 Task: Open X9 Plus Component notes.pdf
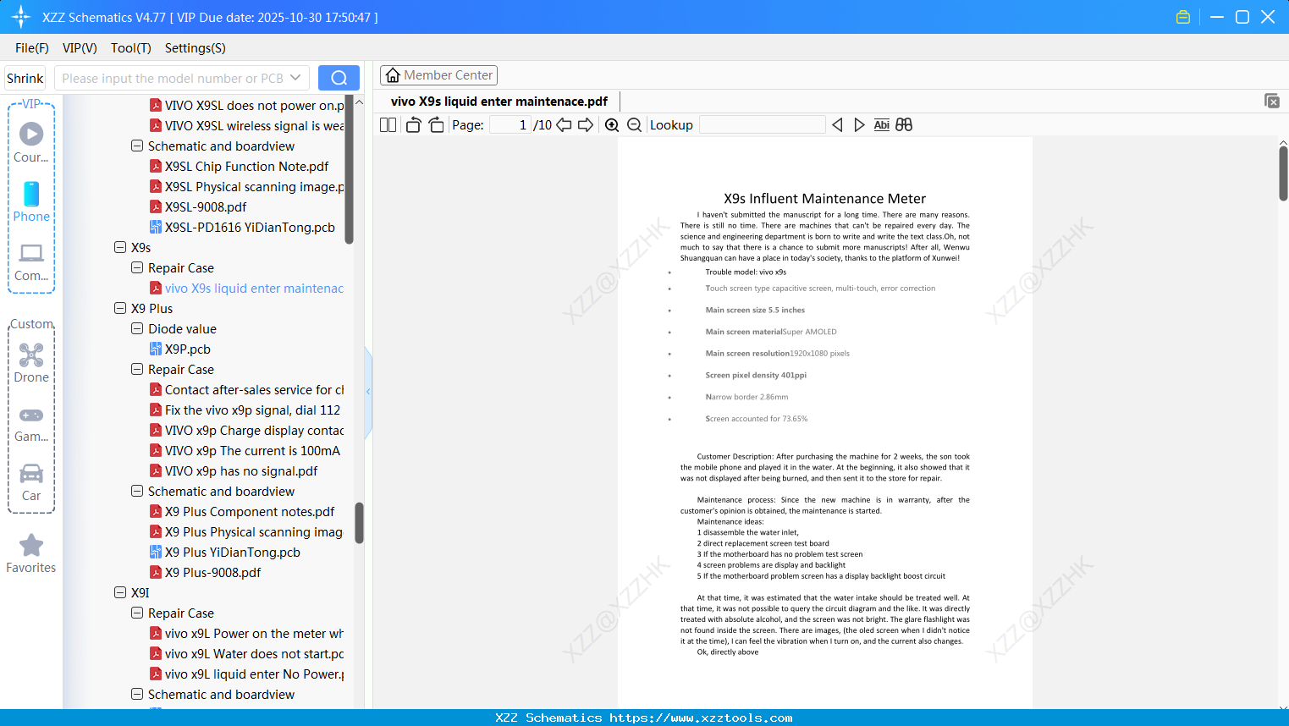coord(242,512)
